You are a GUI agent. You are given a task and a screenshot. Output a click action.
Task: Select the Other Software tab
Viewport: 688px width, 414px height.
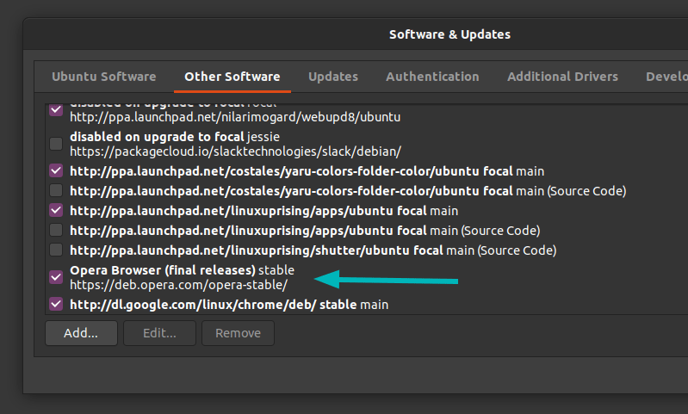click(232, 77)
